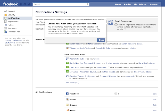Click the Facebook logo icon in All Notifications
This screenshot has height=111, width=165.
67,94
